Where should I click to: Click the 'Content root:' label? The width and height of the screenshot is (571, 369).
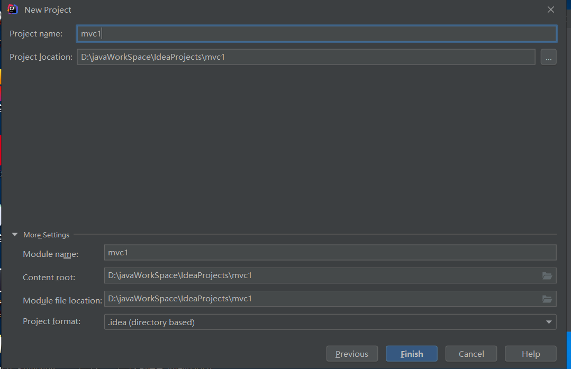(49, 278)
